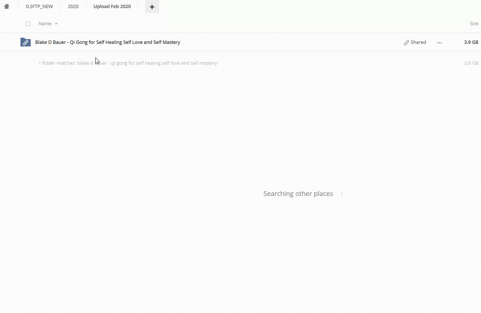Toggle the sort arrow beside Name

[x=56, y=24]
